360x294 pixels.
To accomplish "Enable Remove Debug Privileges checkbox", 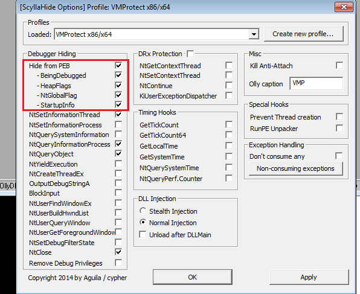I will pos(118,263).
